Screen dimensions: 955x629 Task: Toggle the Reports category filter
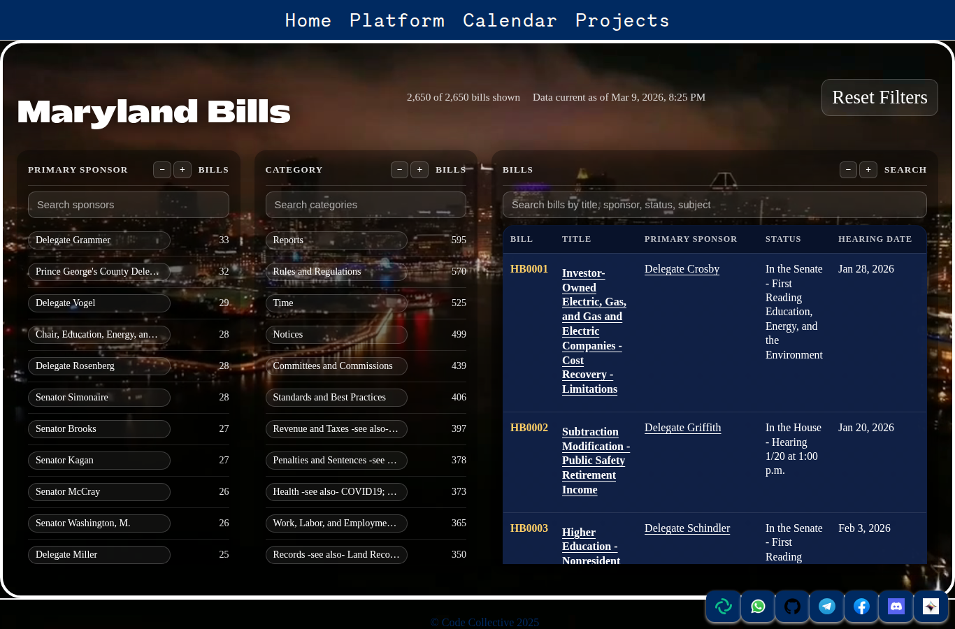(x=336, y=240)
